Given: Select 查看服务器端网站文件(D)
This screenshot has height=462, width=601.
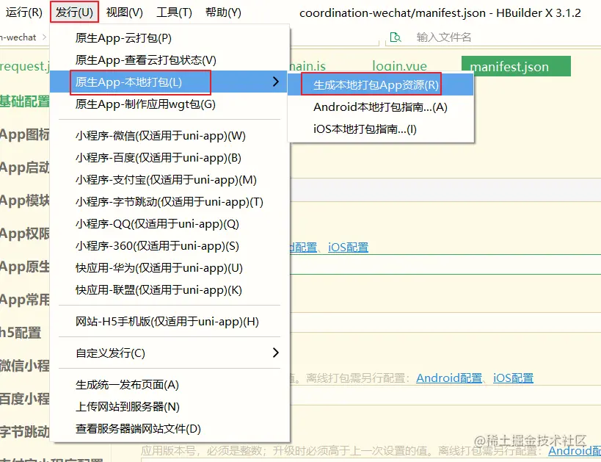Looking at the screenshot, I should coord(170,429).
